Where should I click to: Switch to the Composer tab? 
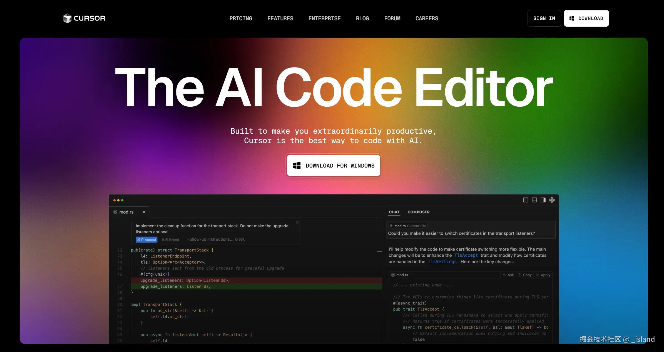(418, 212)
